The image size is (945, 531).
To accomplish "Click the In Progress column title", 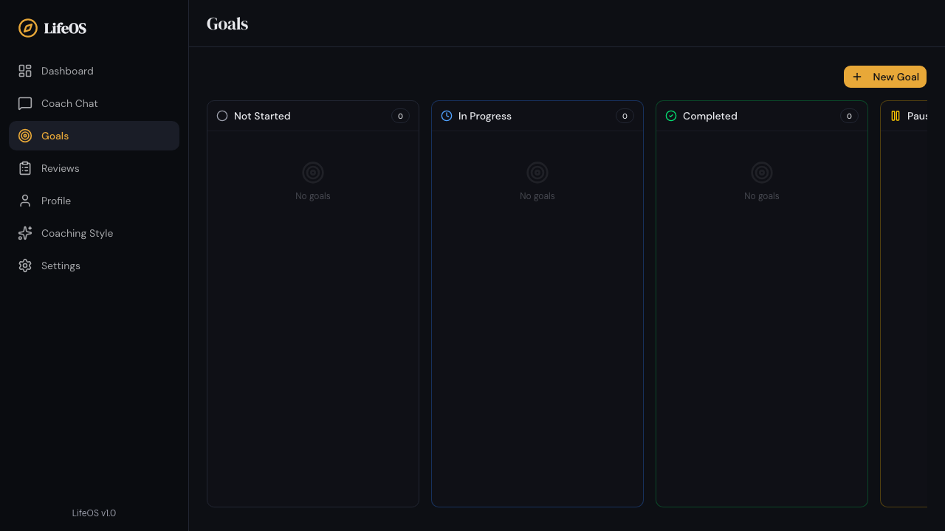I will point(485,116).
